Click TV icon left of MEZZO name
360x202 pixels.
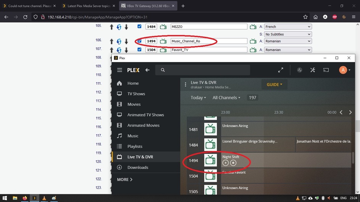163,27
